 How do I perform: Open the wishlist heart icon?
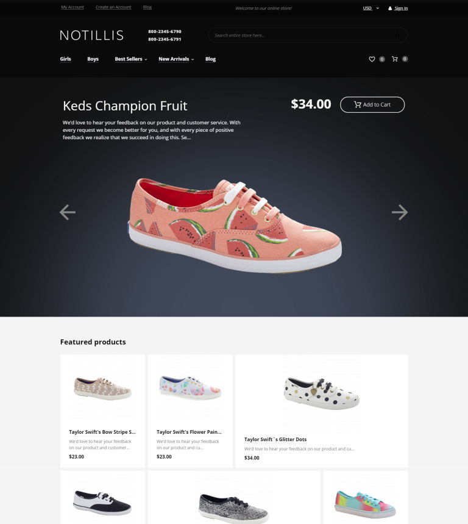372,59
